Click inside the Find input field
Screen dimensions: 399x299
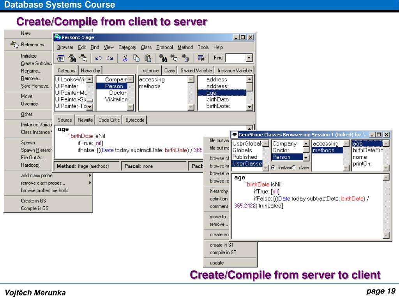(x=236, y=58)
